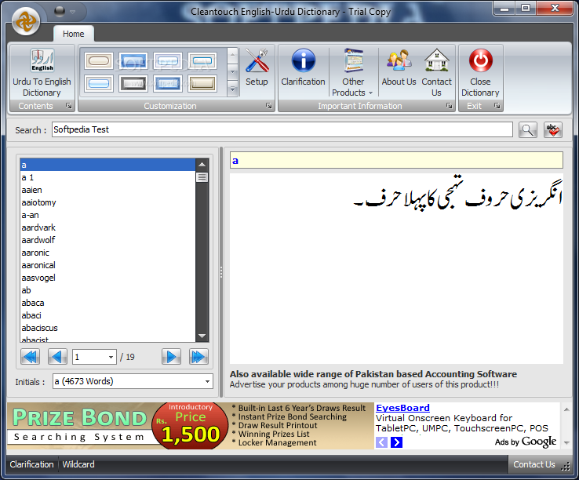Select word 'ab' in list
The width and height of the screenshot is (579, 480).
pyautogui.click(x=107, y=290)
